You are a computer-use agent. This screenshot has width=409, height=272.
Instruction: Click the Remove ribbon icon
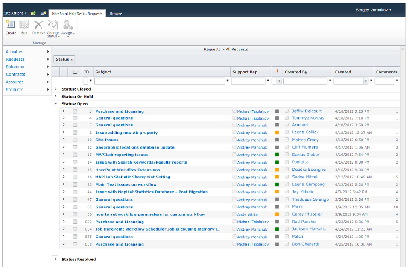38,26
